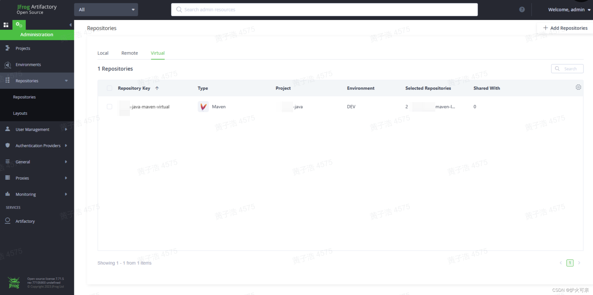Click the Shared With value 0

click(x=475, y=107)
